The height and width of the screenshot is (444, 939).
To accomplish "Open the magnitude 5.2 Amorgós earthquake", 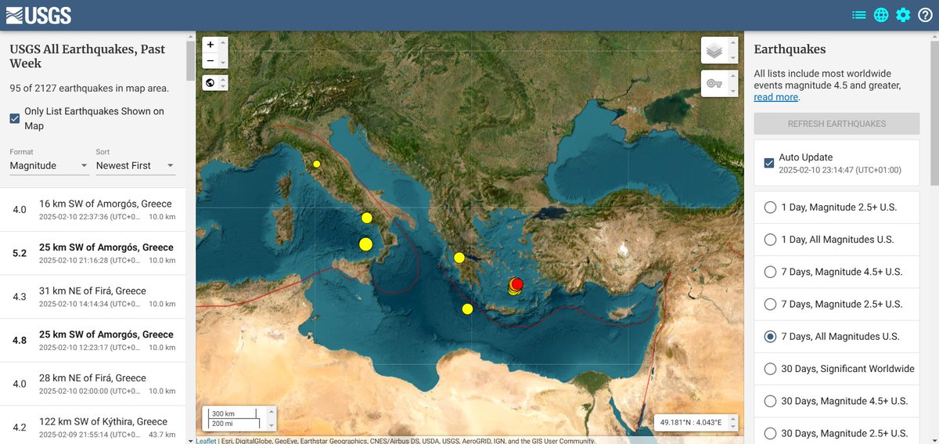I will pos(93,253).
